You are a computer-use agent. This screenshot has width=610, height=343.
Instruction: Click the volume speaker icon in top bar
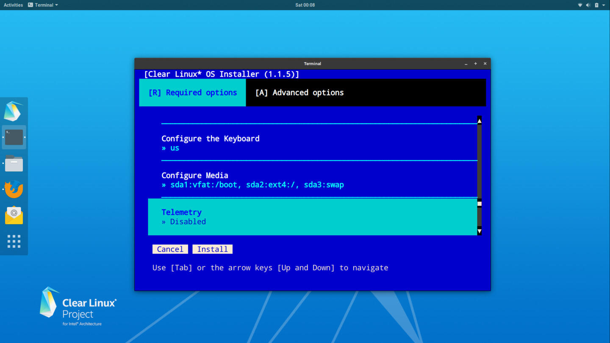[588, 5]
